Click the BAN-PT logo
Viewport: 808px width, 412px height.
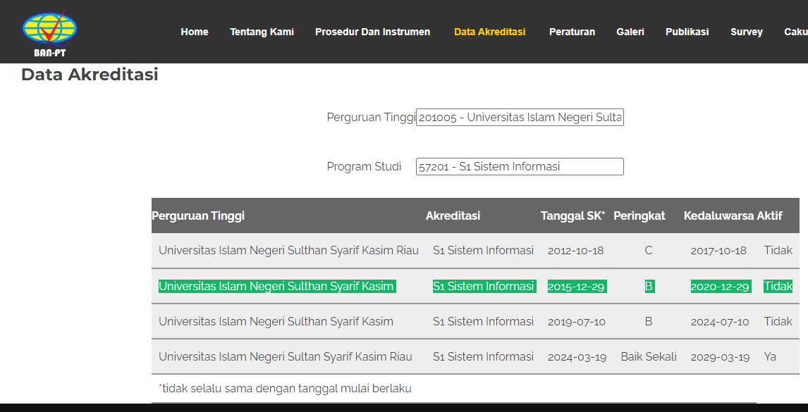click(x=49, y=33)
